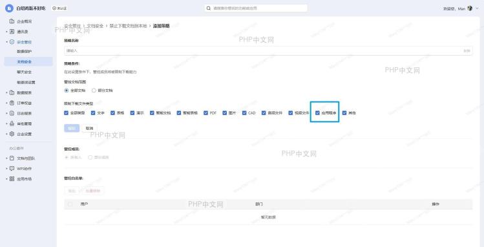Click the 应用市场 grid icon
This screenshot has height=247, width=484.
coord(12,178)
